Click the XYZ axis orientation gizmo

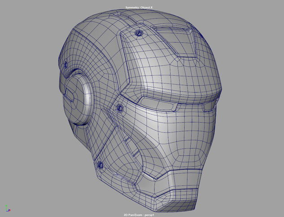point(7,208)
